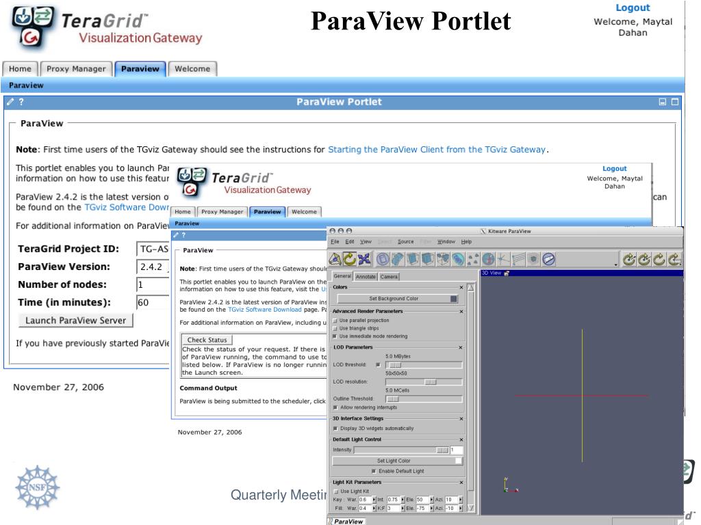Click the calculator filter icon in ParaView toolbar

pos(383,259)
